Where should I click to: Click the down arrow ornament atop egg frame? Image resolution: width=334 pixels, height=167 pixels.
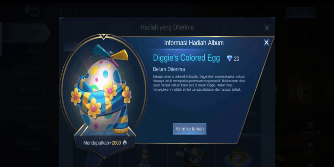104,37
